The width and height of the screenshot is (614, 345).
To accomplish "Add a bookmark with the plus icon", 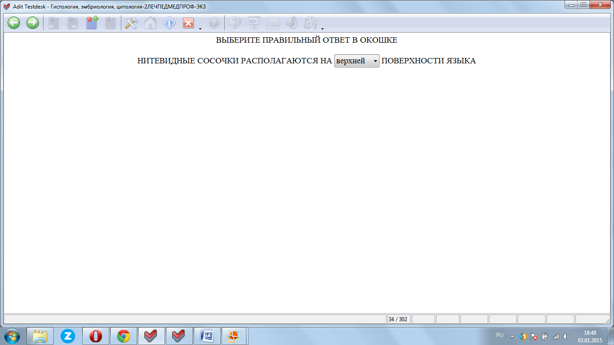I will click(92, 23).
